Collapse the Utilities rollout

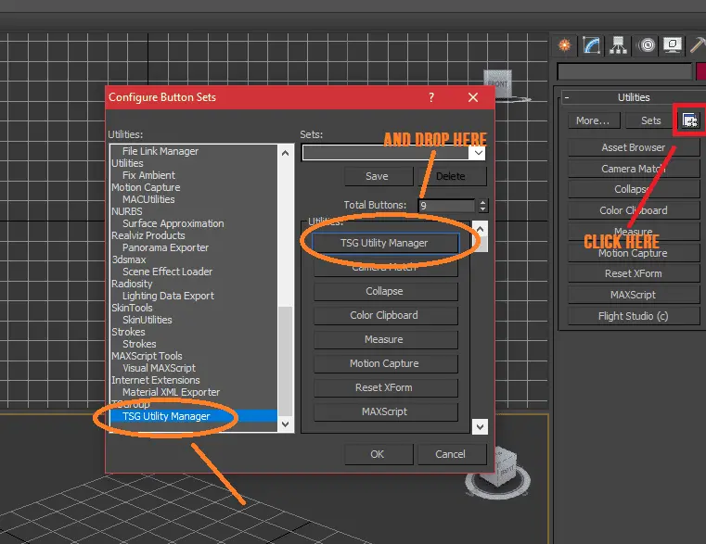(567, 97)
